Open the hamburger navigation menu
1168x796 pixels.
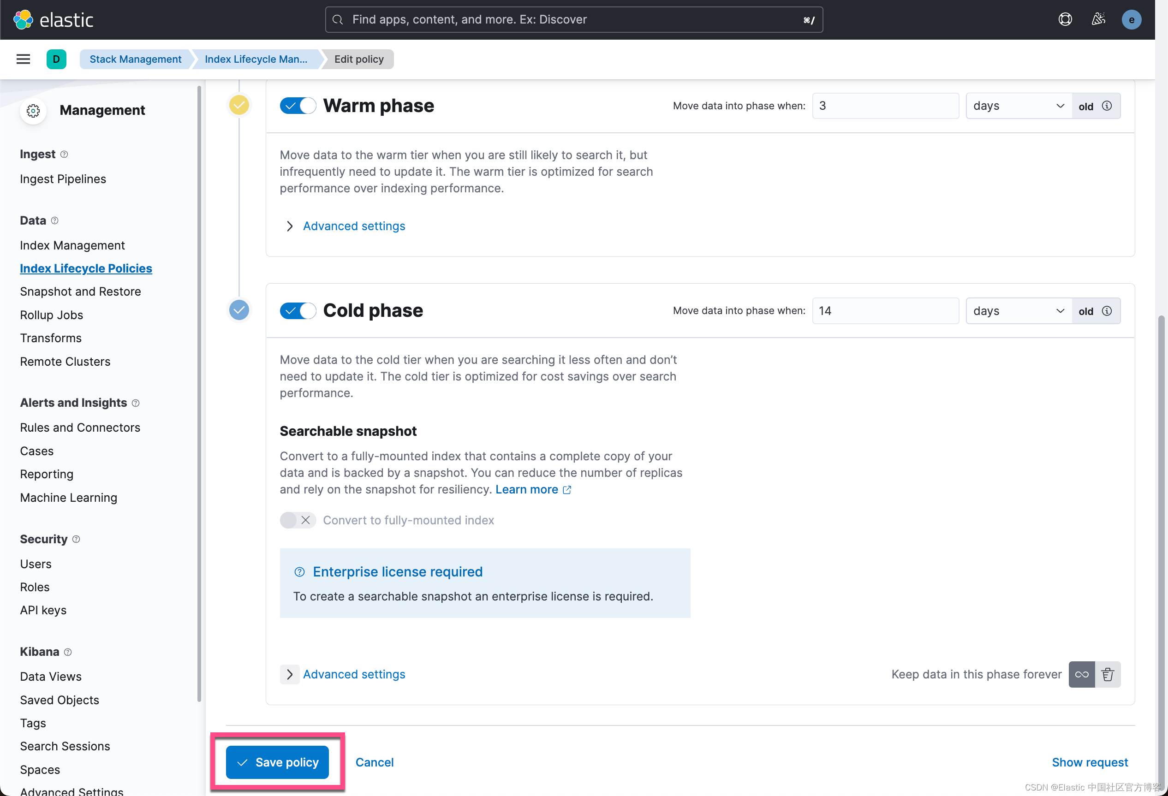click(x=23, y=59)
